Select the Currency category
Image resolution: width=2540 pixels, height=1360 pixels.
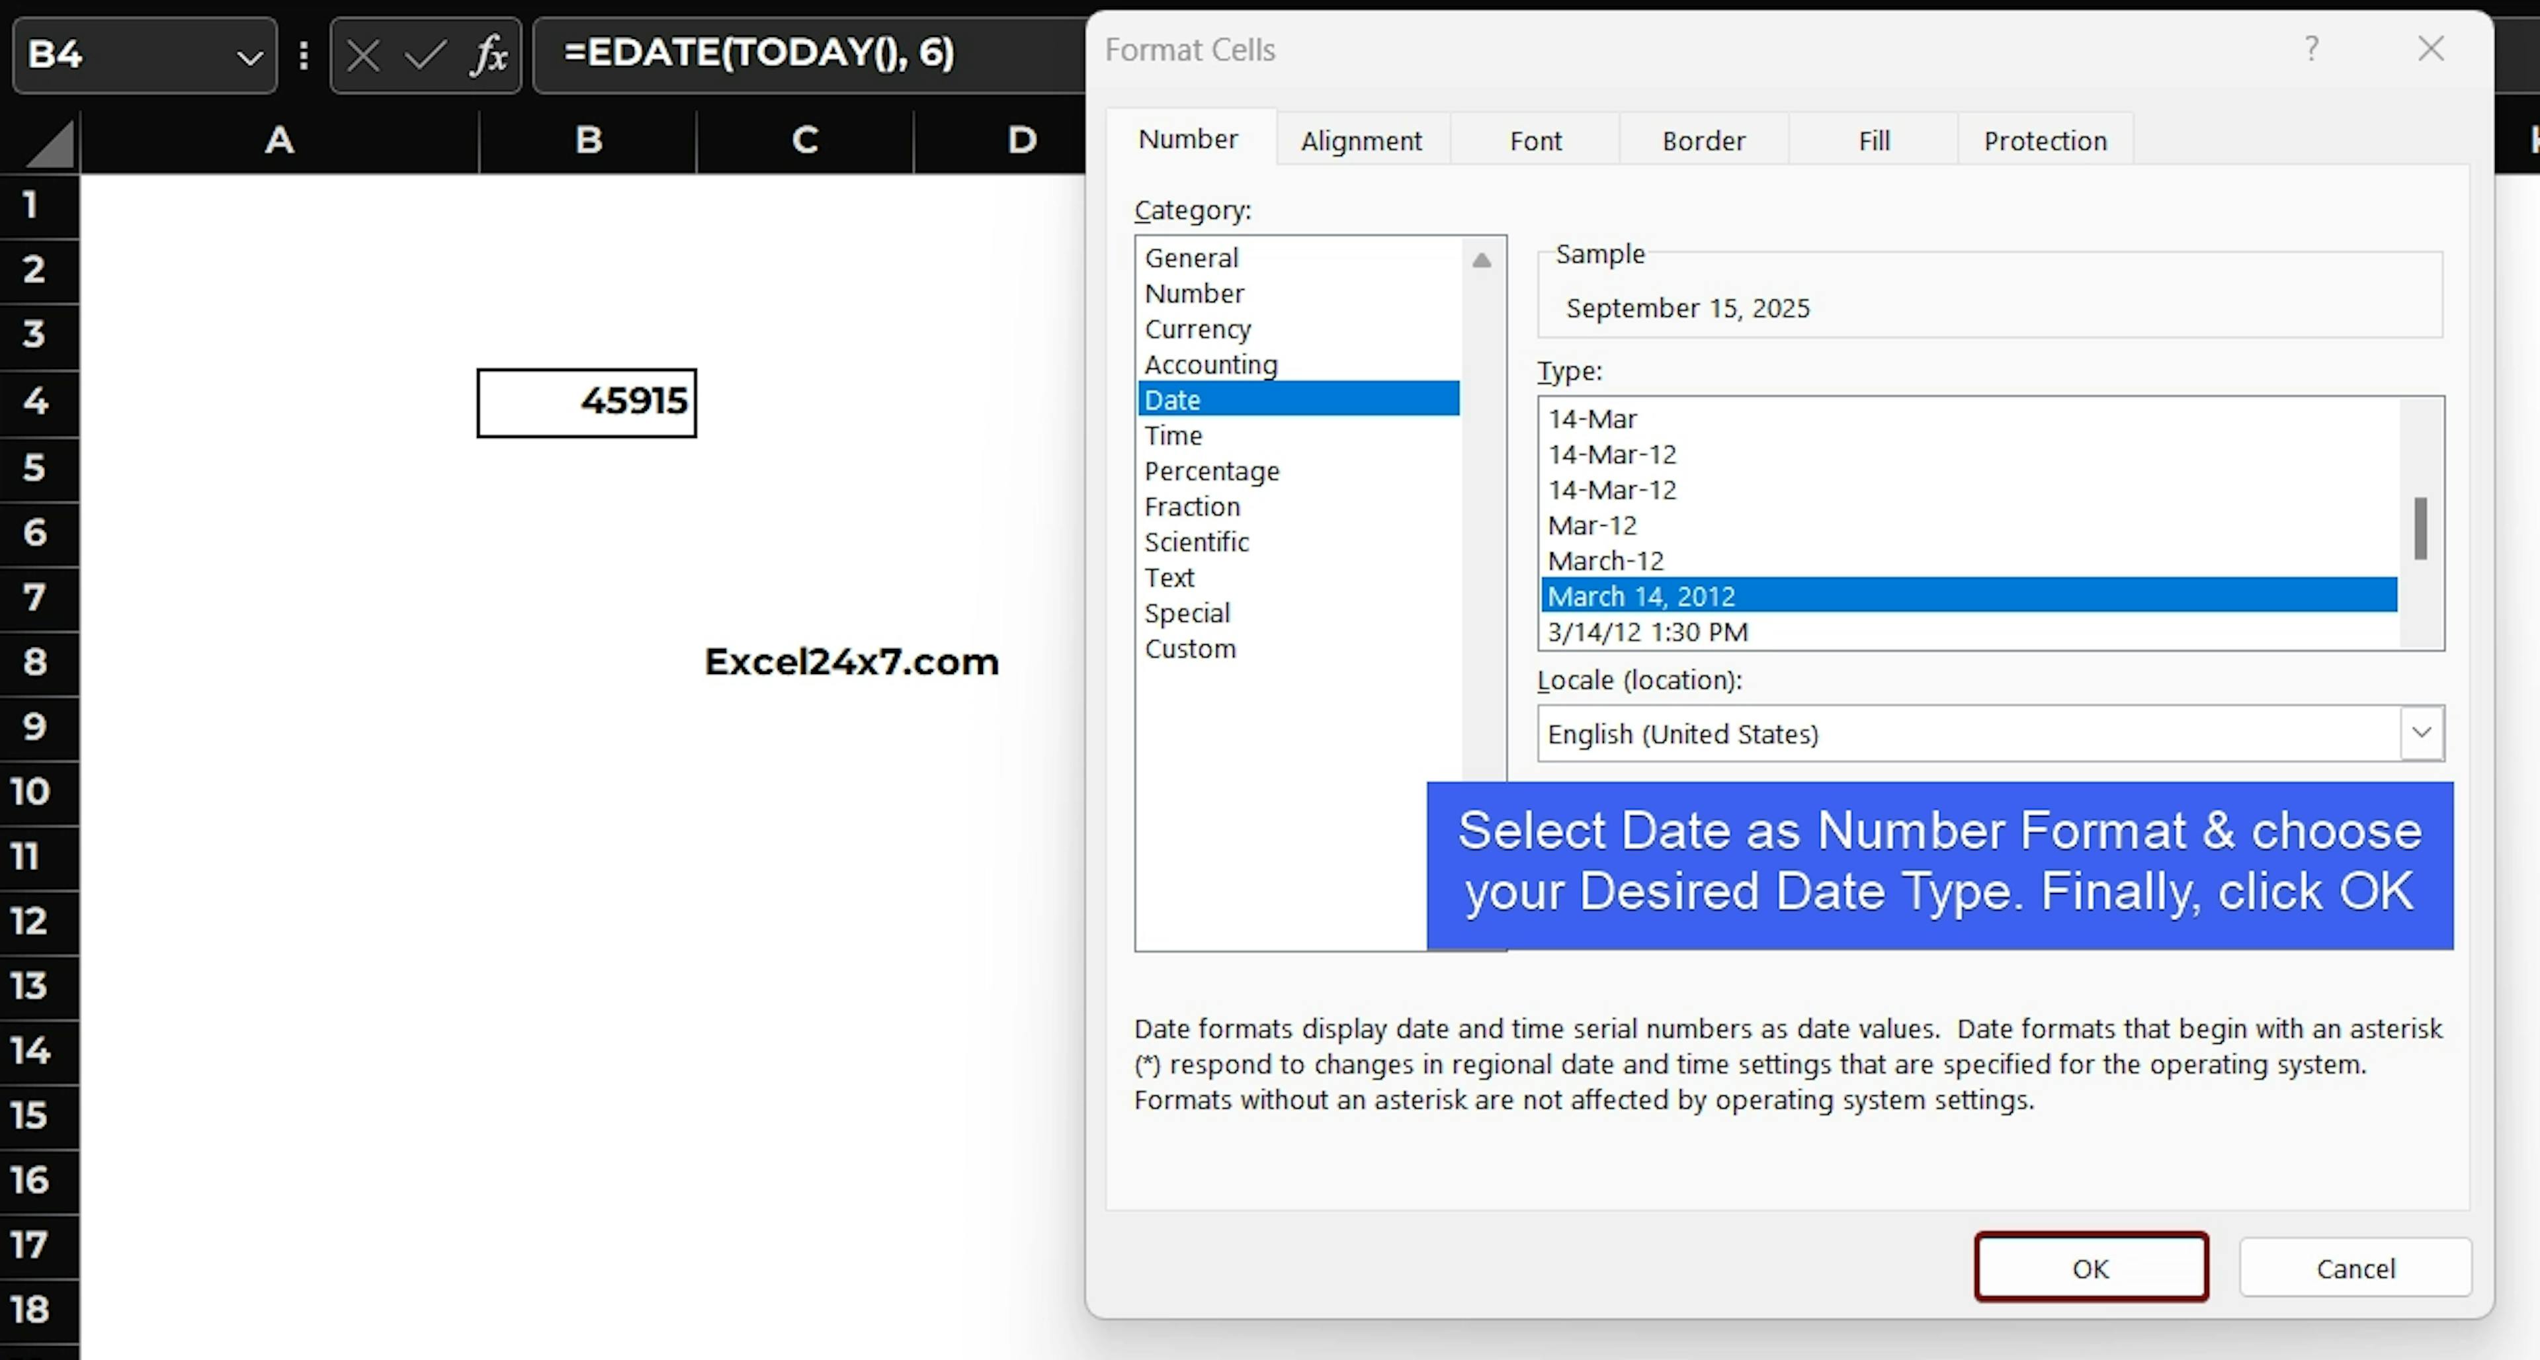point(1197,328)
